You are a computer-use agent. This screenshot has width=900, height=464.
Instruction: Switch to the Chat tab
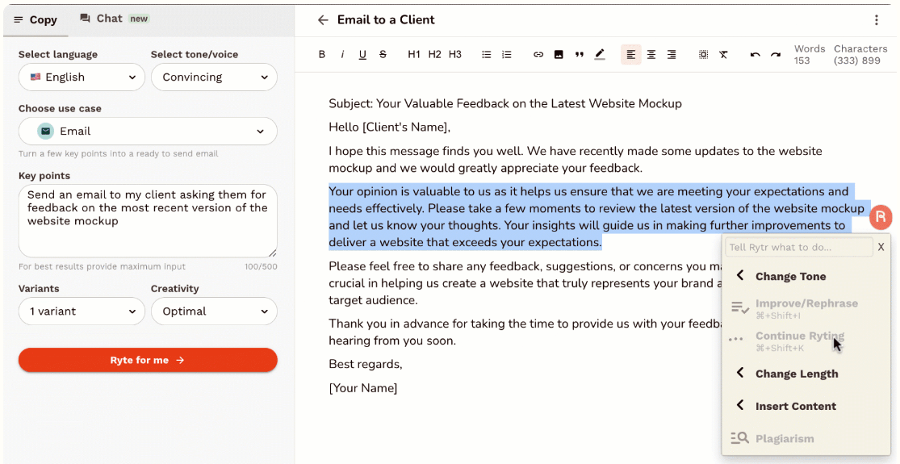tap(115, 19)
